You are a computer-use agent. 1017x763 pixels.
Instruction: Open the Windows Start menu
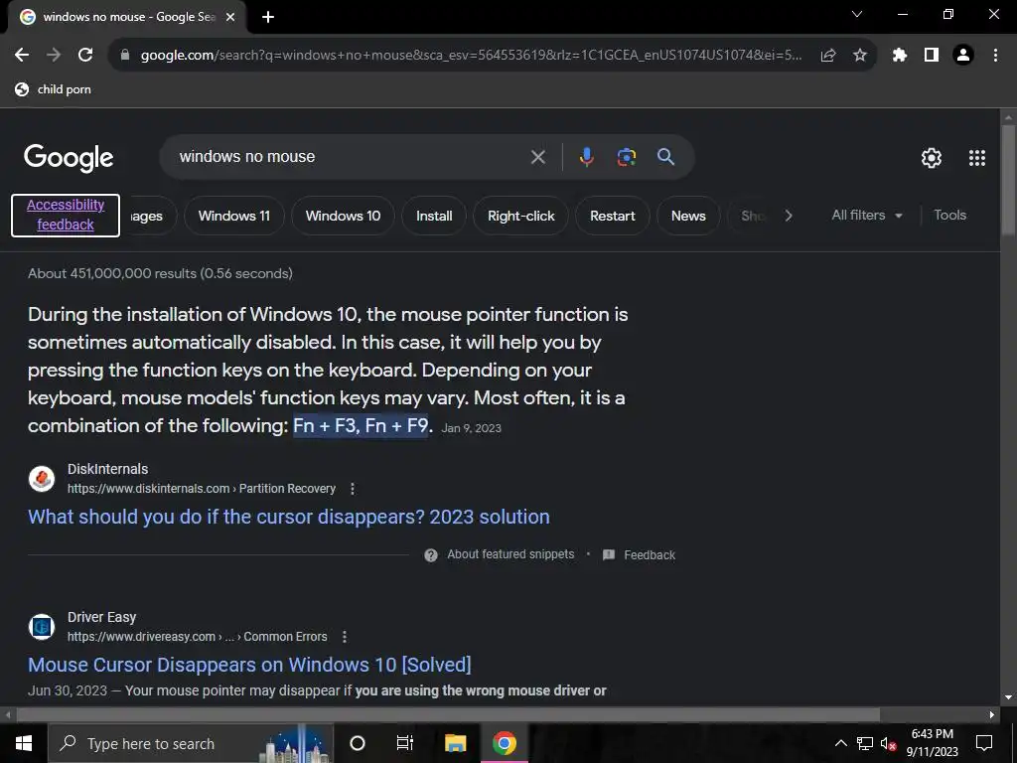24,743
